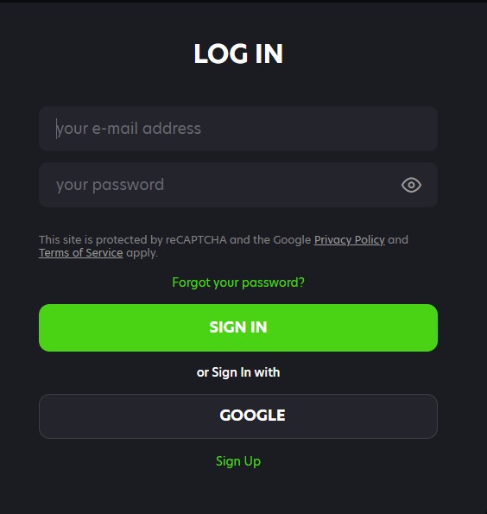Show the typed password via the eye icon
The height and width of the screenshot is (514, 487).
click(411, 185)
